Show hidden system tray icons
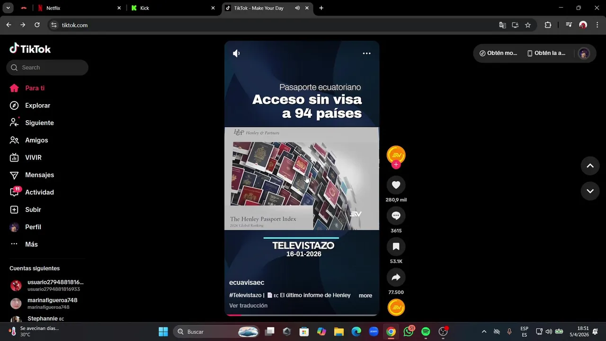 tap(484, 332)
